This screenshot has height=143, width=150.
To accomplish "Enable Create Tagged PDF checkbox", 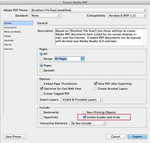I will [x=41, y=94].
